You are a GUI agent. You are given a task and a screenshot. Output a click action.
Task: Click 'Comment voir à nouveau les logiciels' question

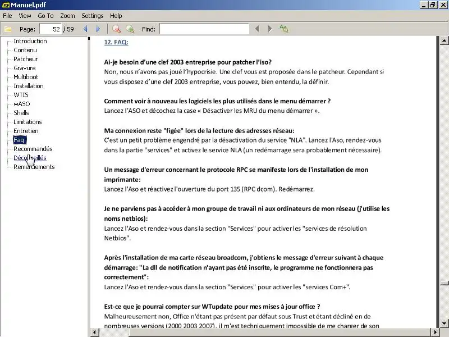click(x=217, y=101)
